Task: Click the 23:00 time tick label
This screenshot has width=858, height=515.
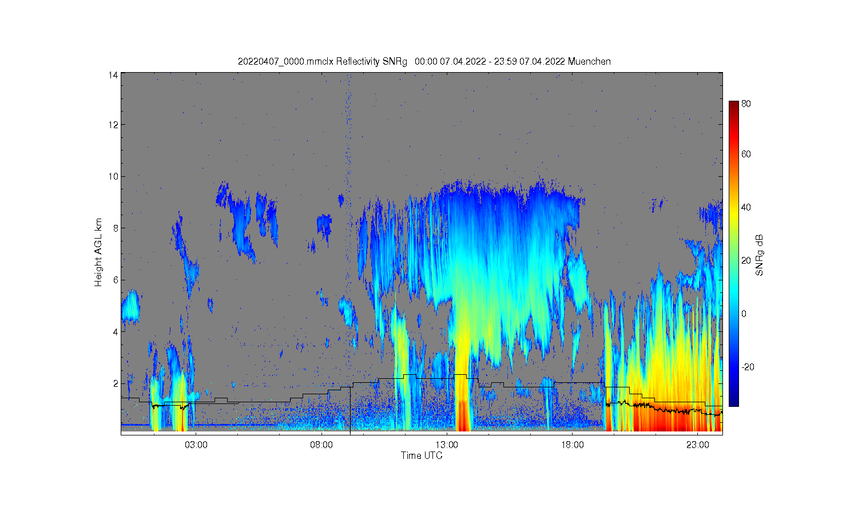Action: click(697, 445)
